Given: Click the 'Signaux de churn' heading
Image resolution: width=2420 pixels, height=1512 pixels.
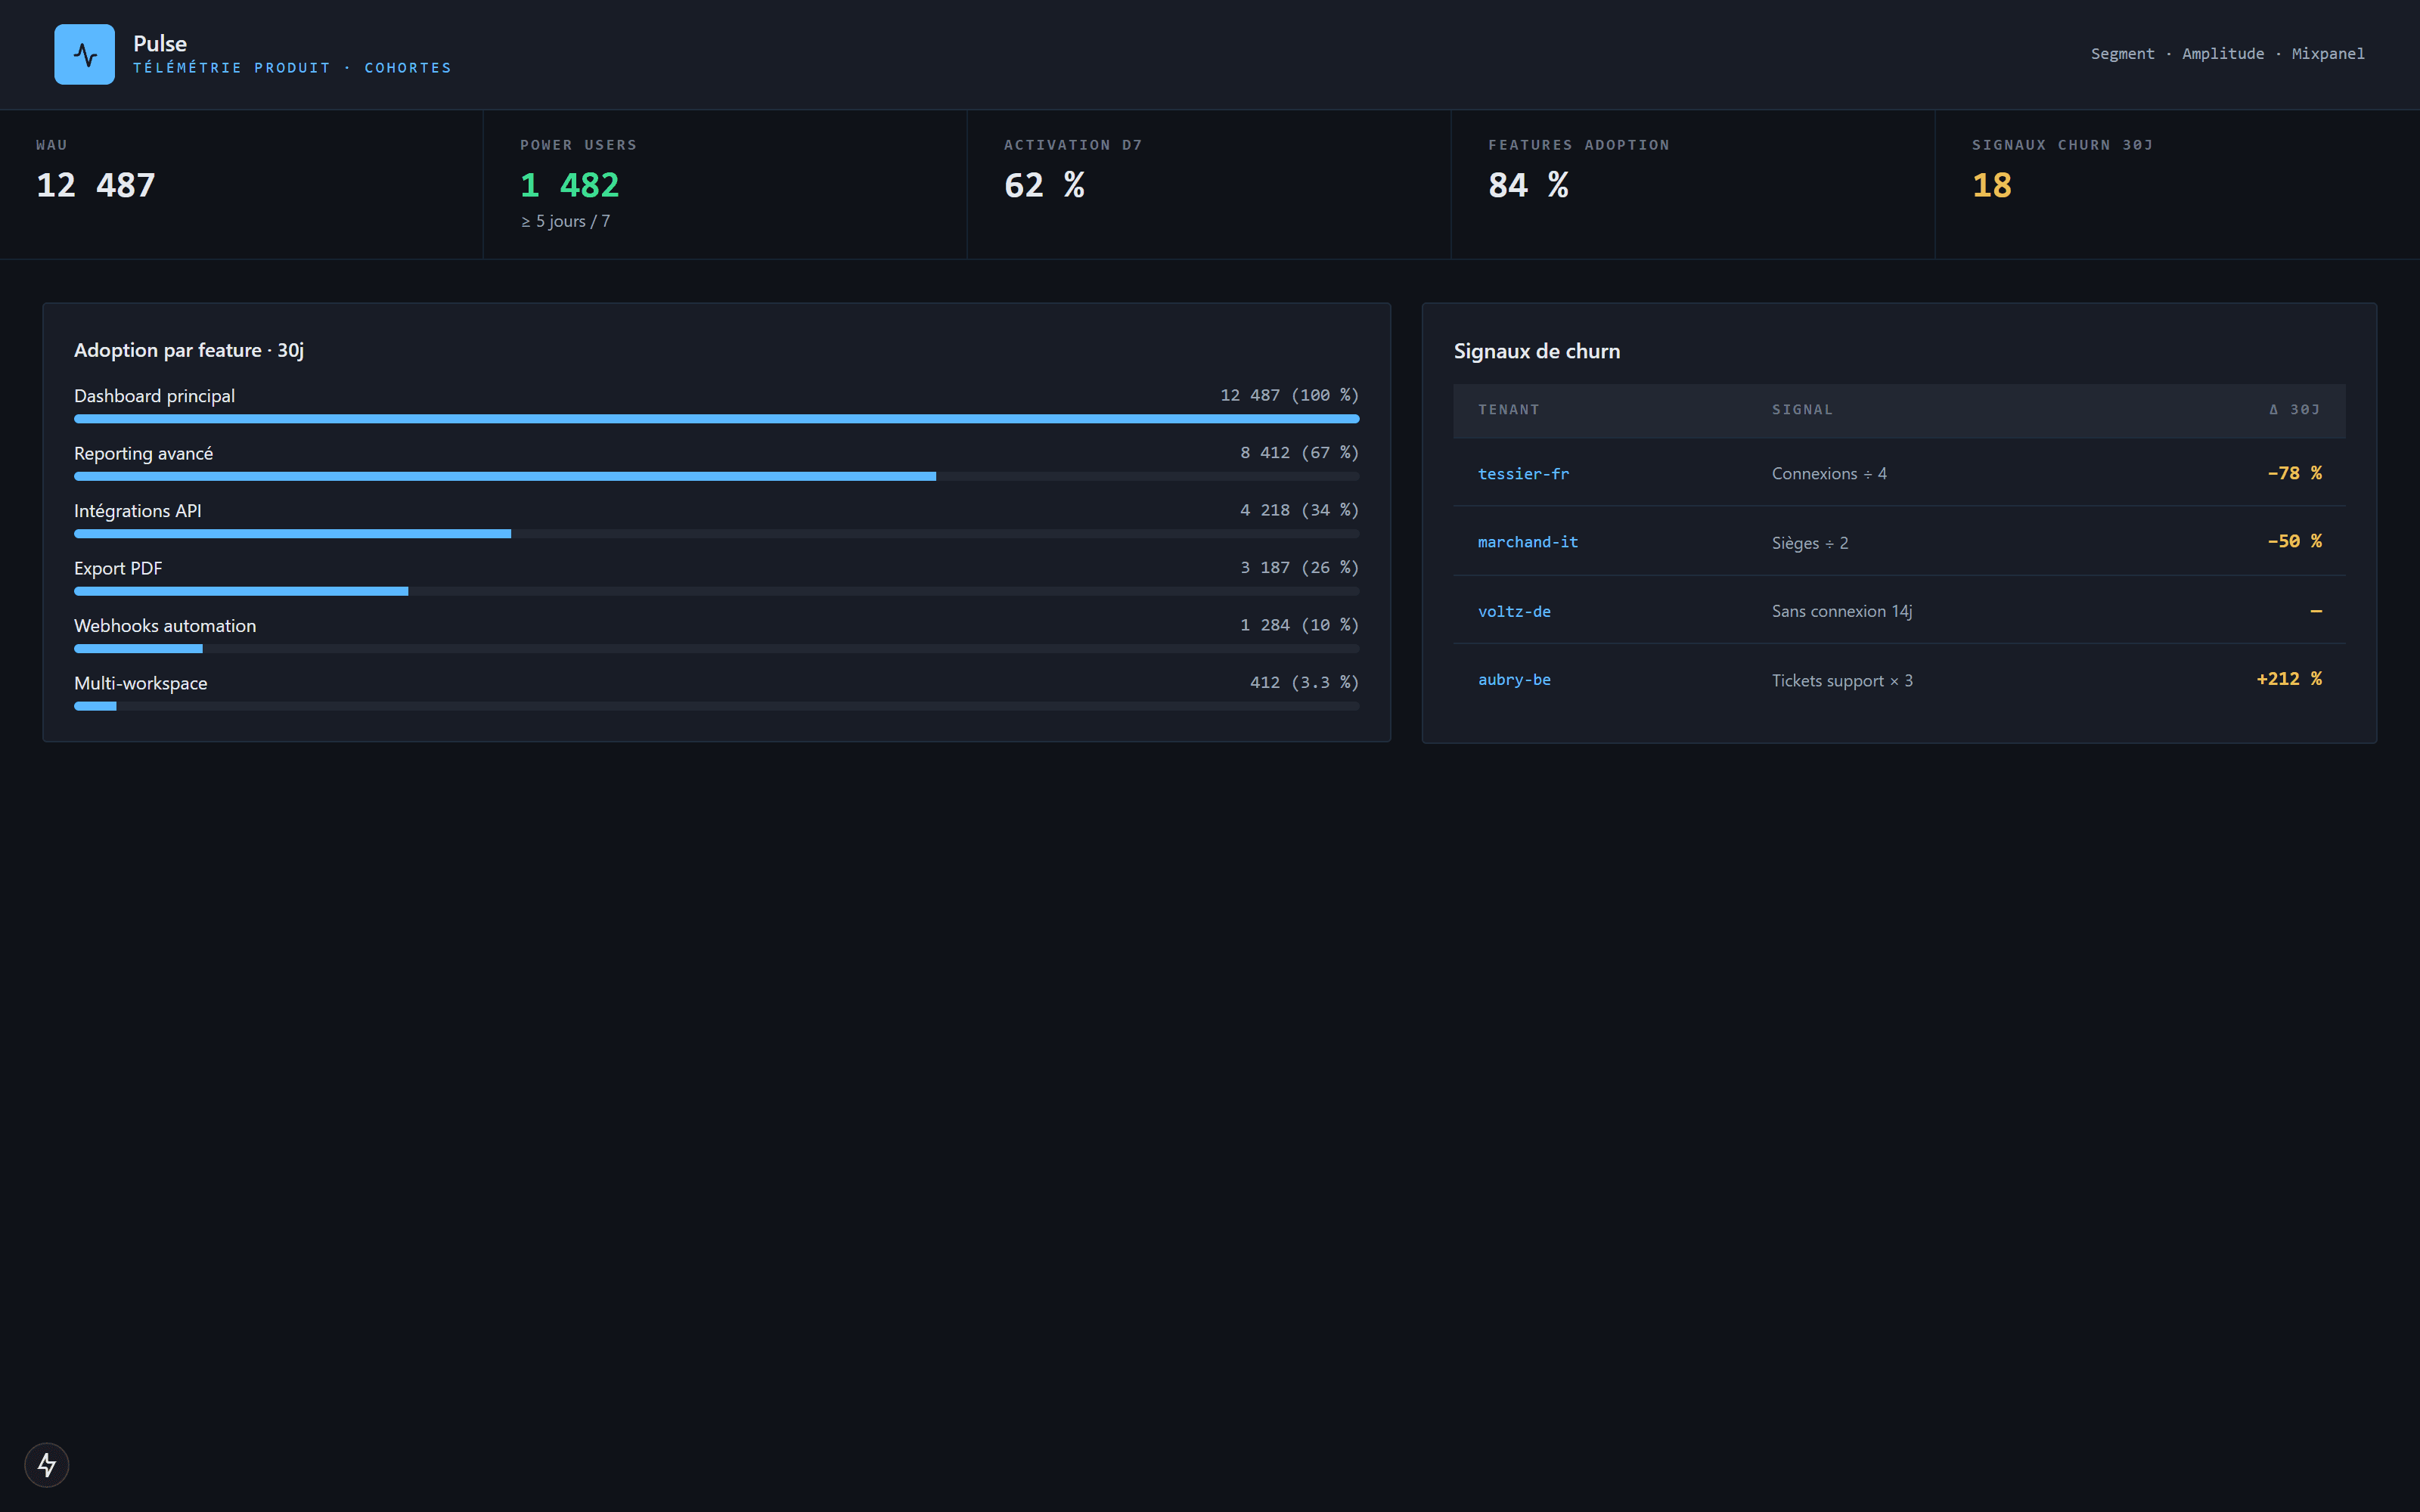Looking at the screenshot, I should click(x=1536, y=351).
